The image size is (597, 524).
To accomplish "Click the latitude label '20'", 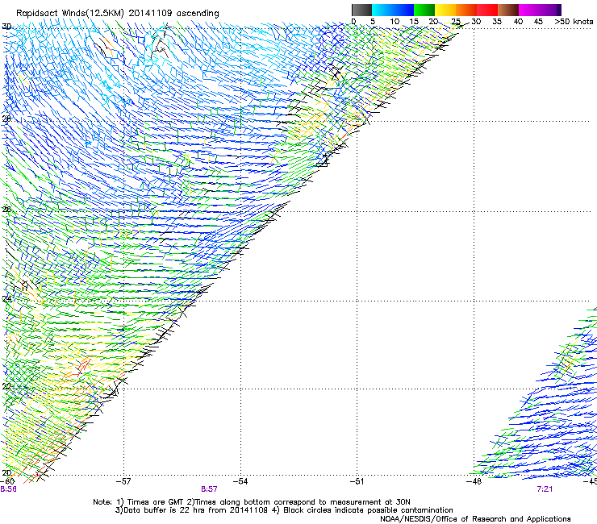I will [x=6, y=472].
